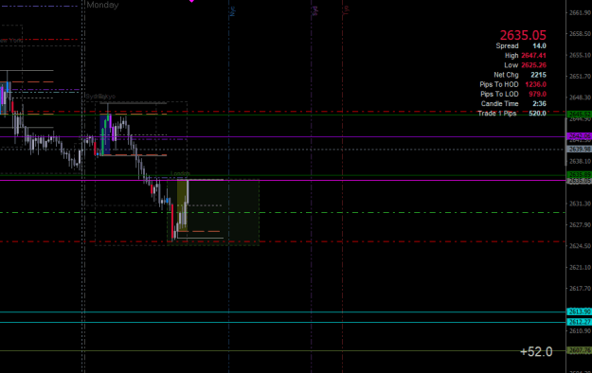Screen dimensions: 592x373
Task: Click the Trade 1 Pips 520.0 value
Action: pos(537,114)
